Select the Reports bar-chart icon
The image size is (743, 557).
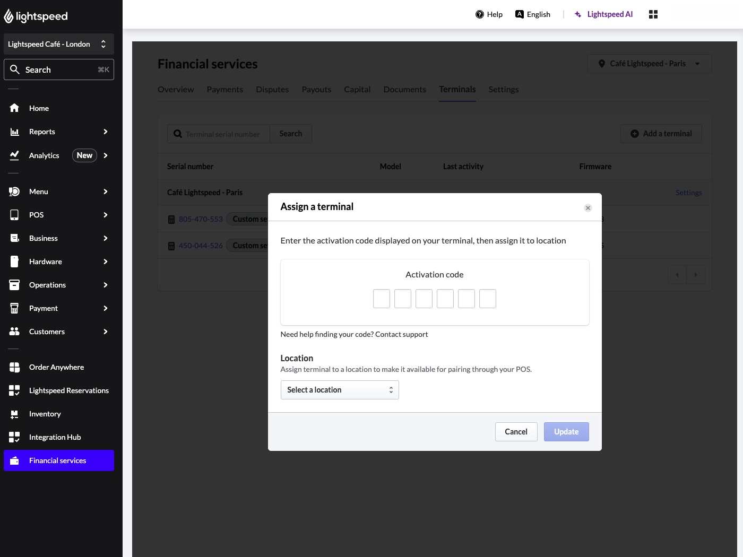point(14,132)
